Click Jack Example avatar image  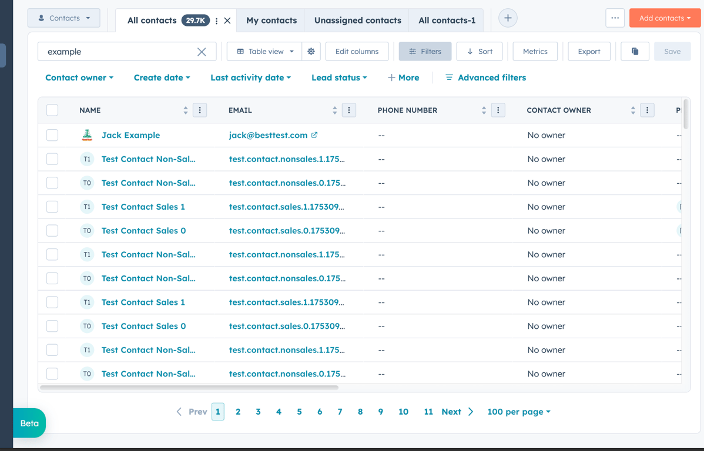[x=87, y=135]
